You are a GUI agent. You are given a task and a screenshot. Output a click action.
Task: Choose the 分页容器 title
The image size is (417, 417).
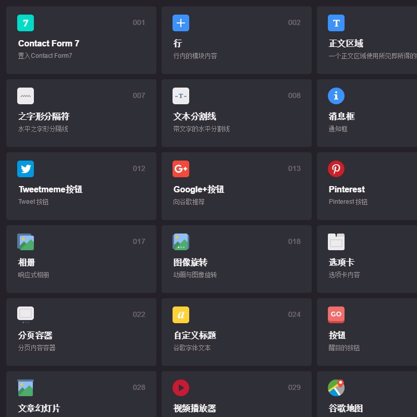point(35,335)
